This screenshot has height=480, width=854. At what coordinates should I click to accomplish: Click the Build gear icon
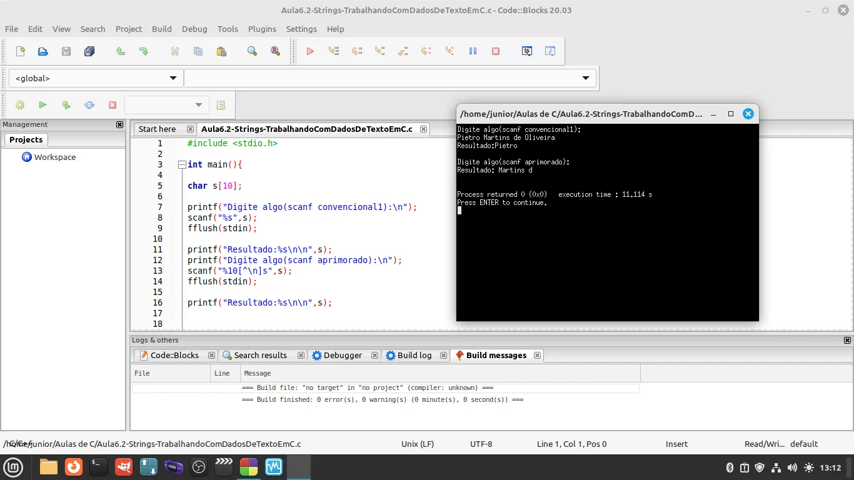(20, 105)
